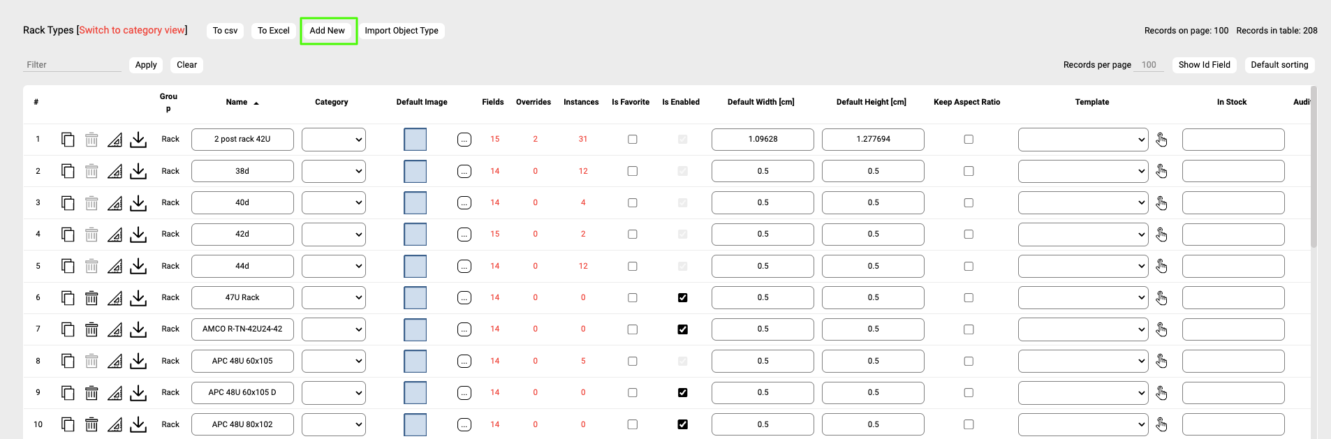Enable Keep Aspect Ratio for 38d row
Image resolution: width=1331 pixels, height=439 pixels.
pos(968,171)
